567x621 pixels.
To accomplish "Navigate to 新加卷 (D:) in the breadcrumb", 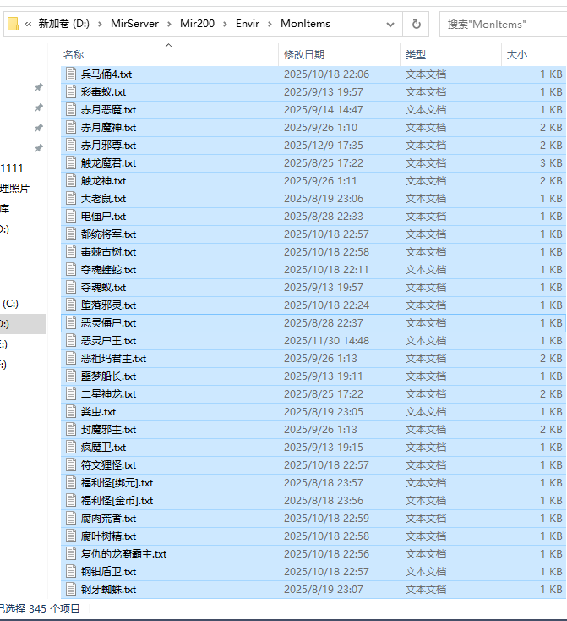I will click(63, 24).
